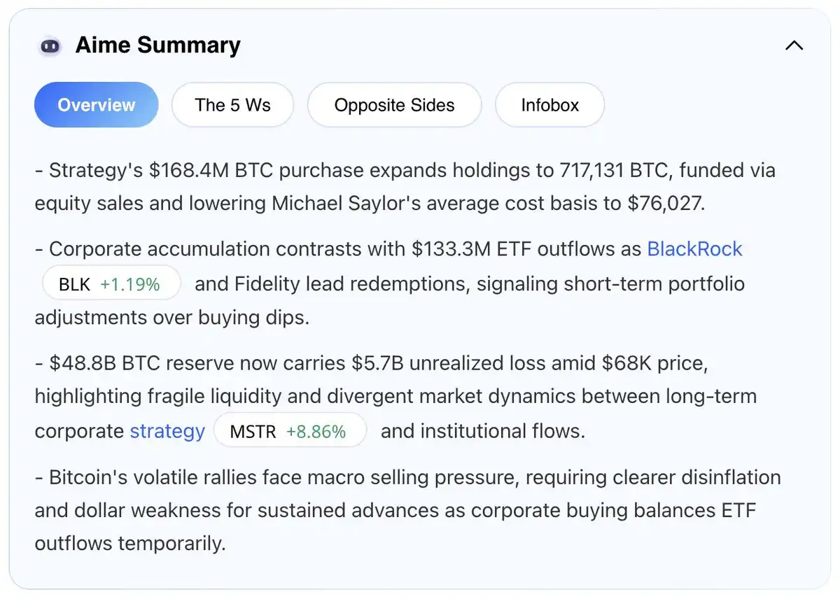Click the +1.19% change value
The height and width of the screenshot is (599, 840).
(129, 284)
